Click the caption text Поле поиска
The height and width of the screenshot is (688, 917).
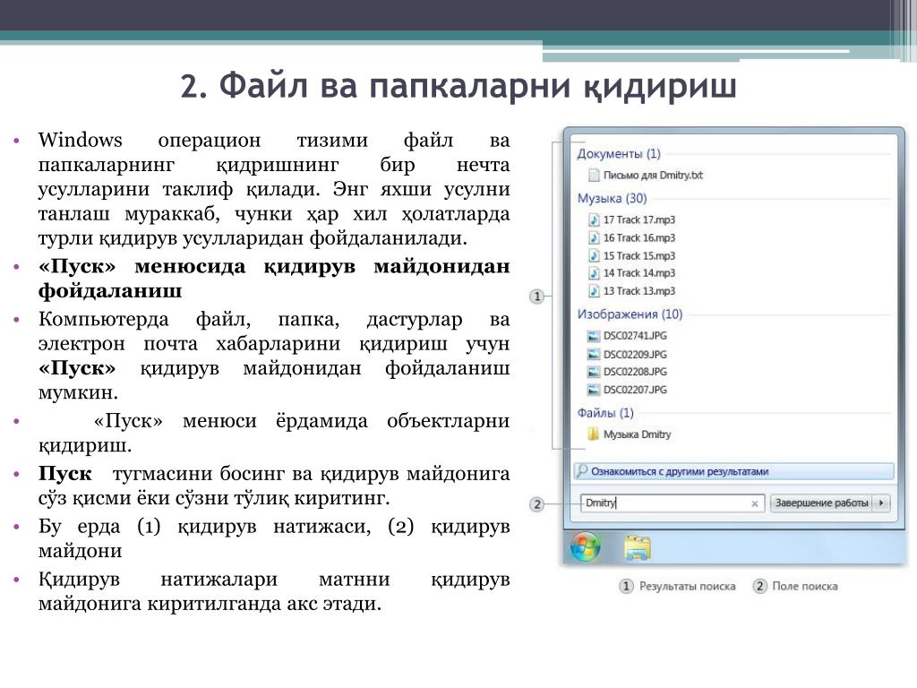(805, 586)
